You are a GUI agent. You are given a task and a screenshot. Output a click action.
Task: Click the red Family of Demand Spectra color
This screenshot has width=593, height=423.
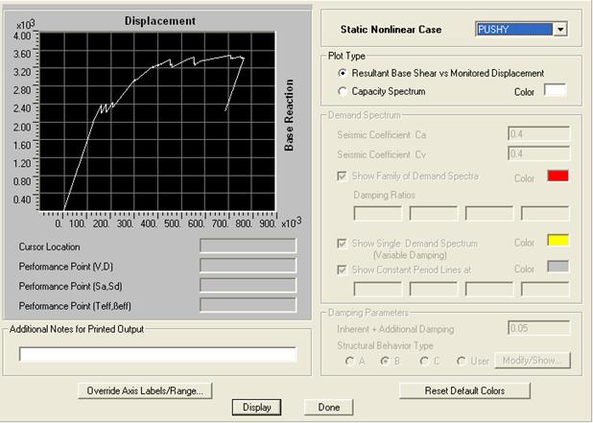coord(557,176)
